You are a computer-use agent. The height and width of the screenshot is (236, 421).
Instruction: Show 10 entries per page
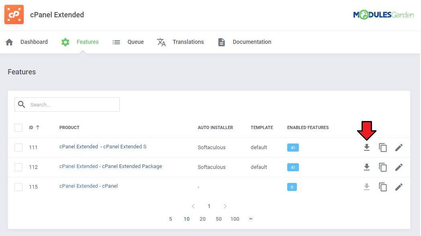[x=187, y=219]
